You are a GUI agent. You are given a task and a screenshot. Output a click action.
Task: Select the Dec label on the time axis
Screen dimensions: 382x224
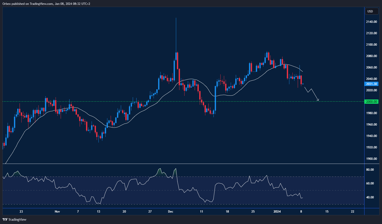point(171,211)
